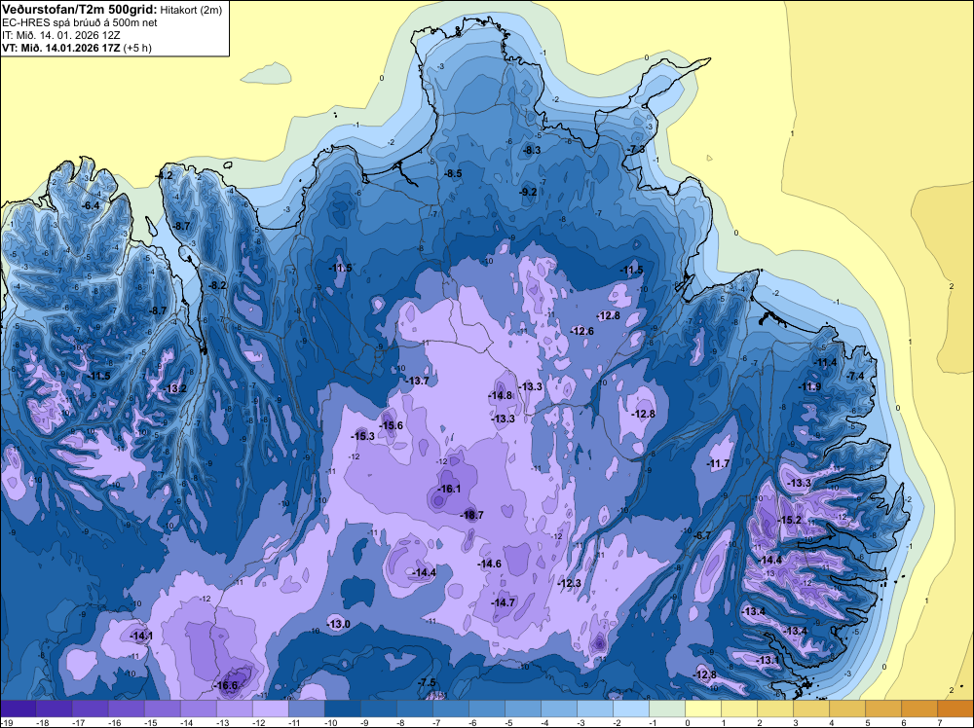Click the -15.3 temperature value
This screenshot has width=974, height=728.
coord(362,436)
